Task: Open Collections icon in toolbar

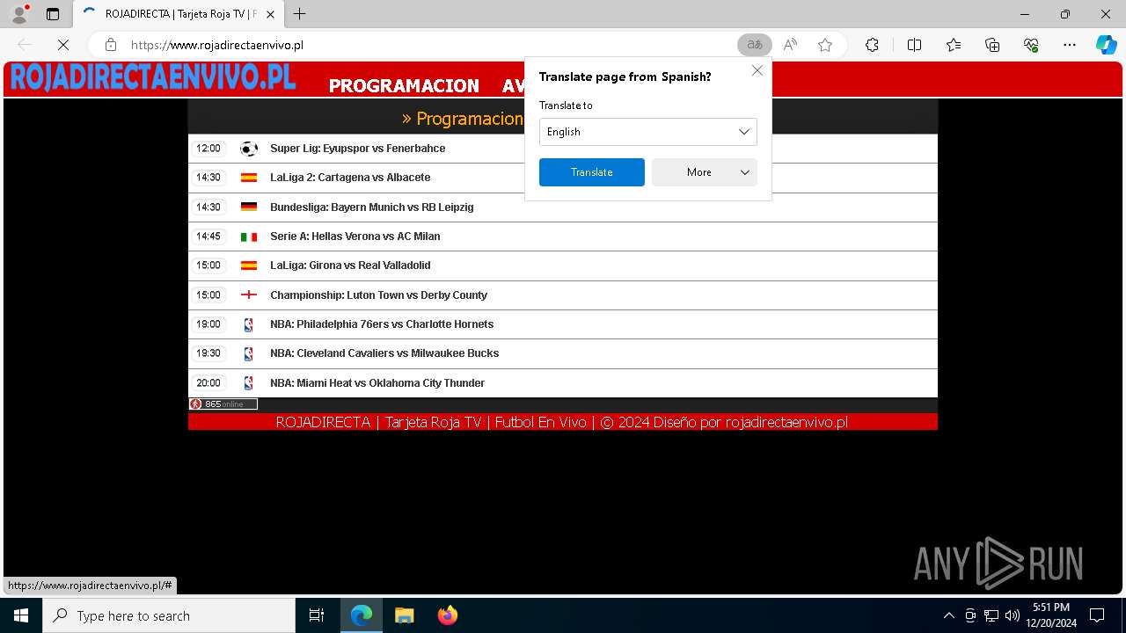Action: pos(992,45)
